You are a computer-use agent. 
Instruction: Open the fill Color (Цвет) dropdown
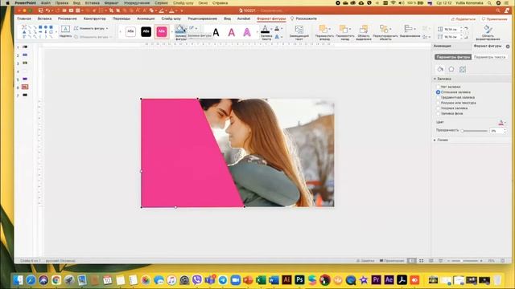coord(502,122)
